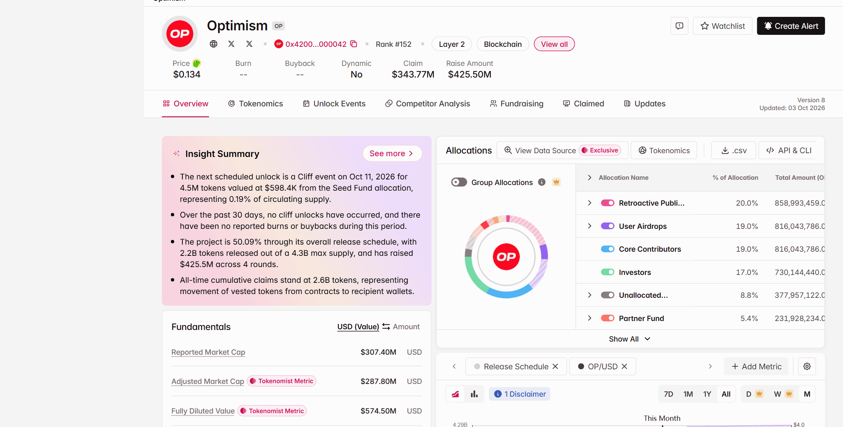This screenshot has width=843, height=427.
Task: Expand the Unallocated row
Action: [590, 295]
